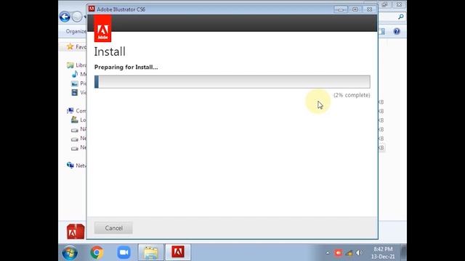Click the Adobe Illustrator CS6 title bar icon

click(92, 9)
